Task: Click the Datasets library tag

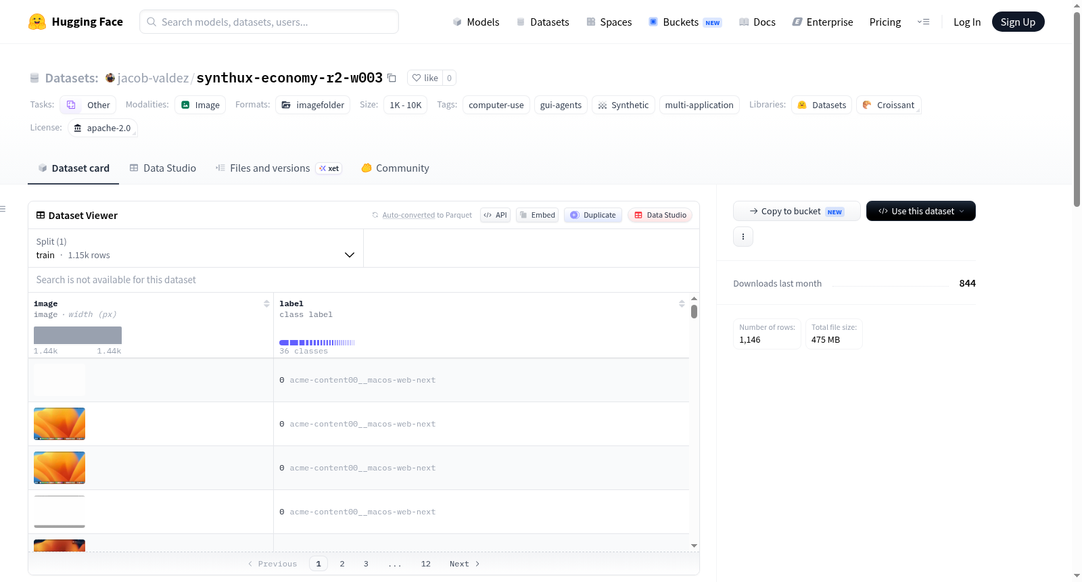Action: click(822, 105)
